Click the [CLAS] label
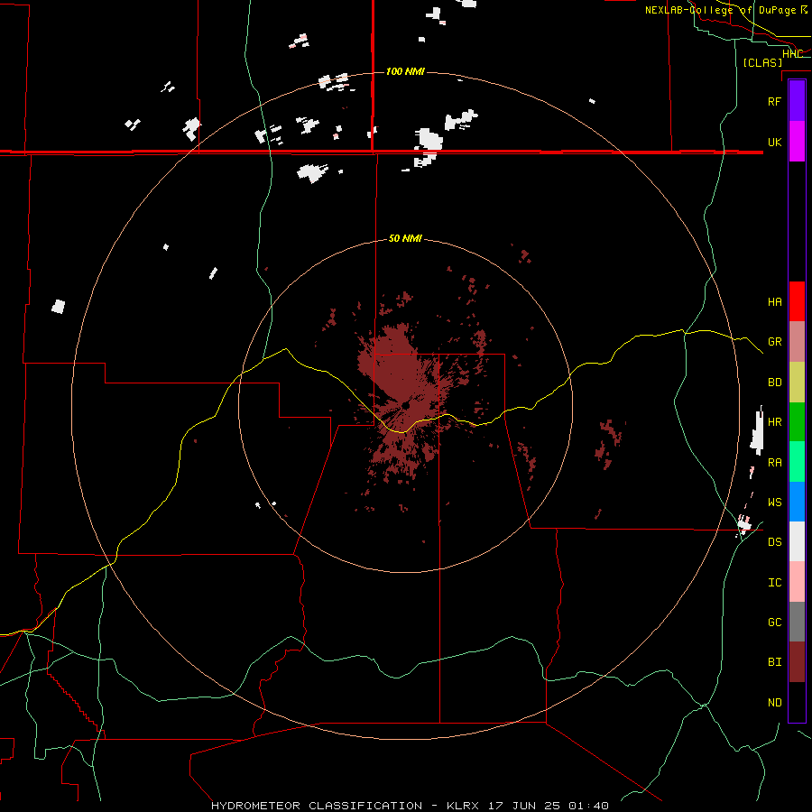 tap(762, 63)
